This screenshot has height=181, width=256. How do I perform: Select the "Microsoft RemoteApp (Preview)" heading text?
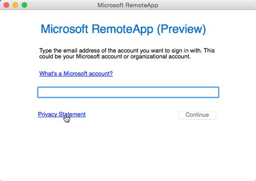pos(123,29)
